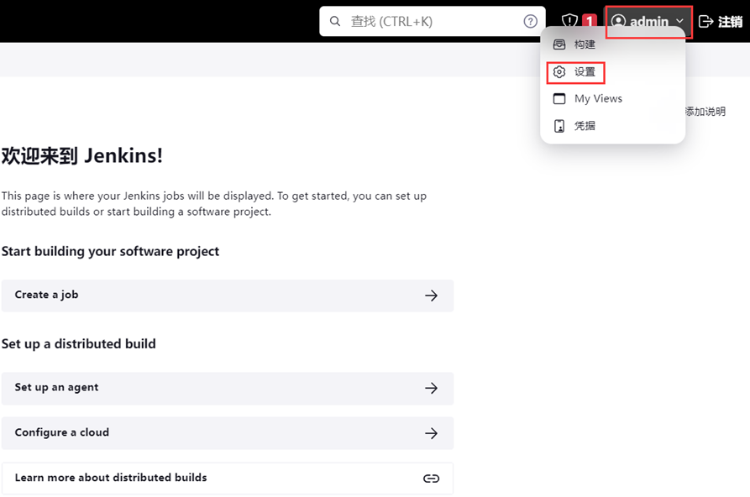Click the 构建 inbox icon
Image resolution: width=750 pixels, height=497 pixels.
tap(559, 44)
